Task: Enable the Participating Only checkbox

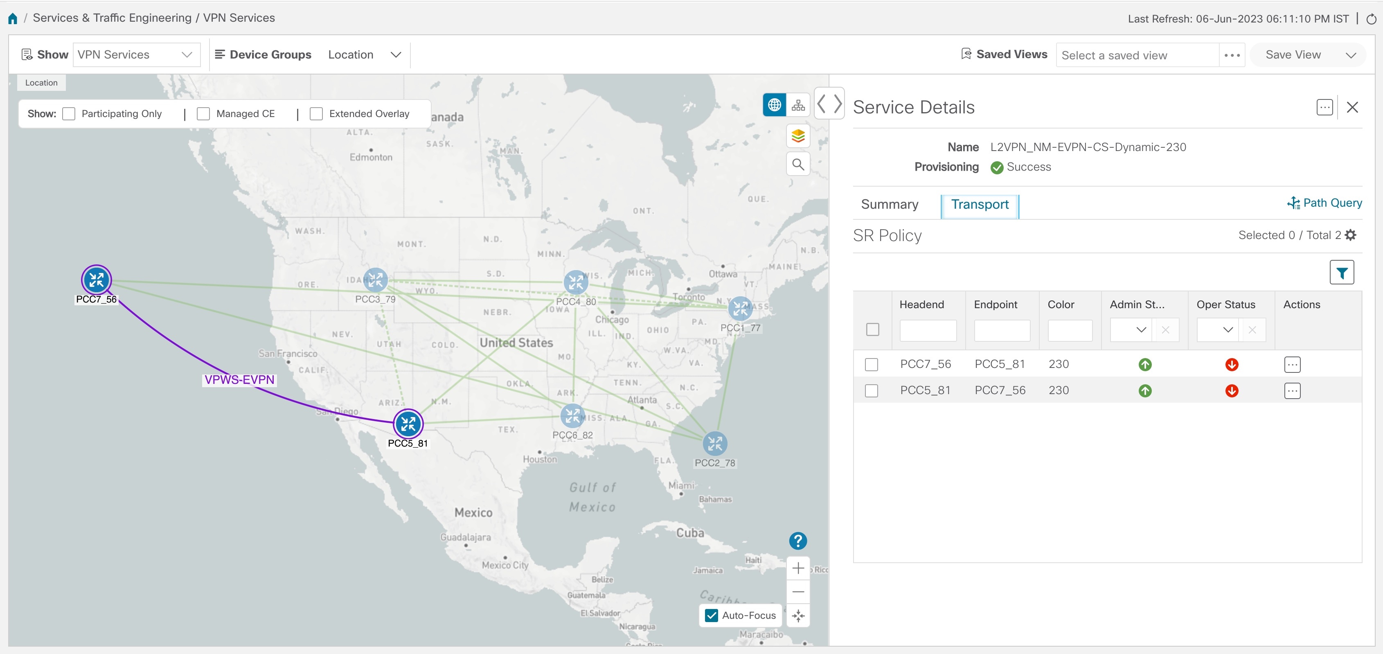Action: point(69,113)
